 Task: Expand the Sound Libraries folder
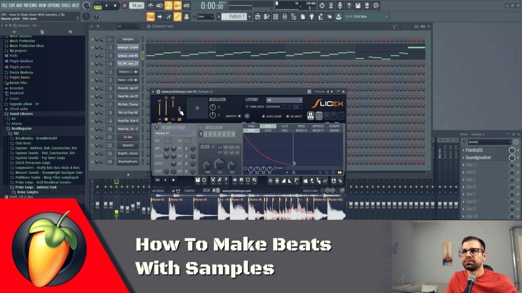[21, 114]
